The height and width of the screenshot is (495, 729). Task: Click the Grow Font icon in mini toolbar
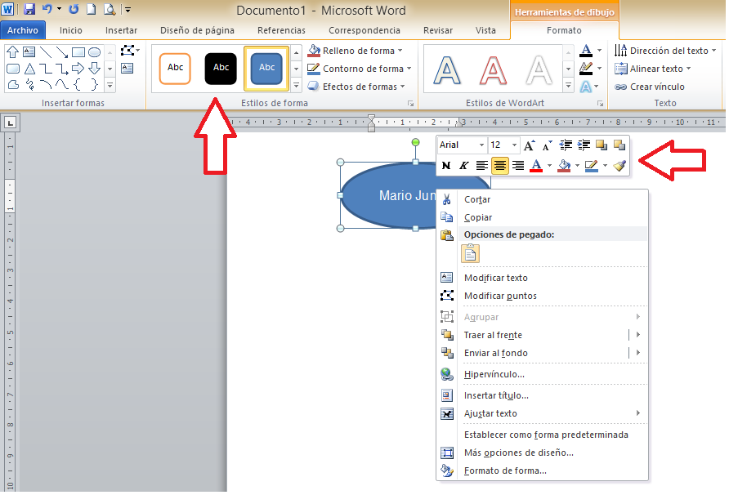pyautogui.click(x=530, y=145)
